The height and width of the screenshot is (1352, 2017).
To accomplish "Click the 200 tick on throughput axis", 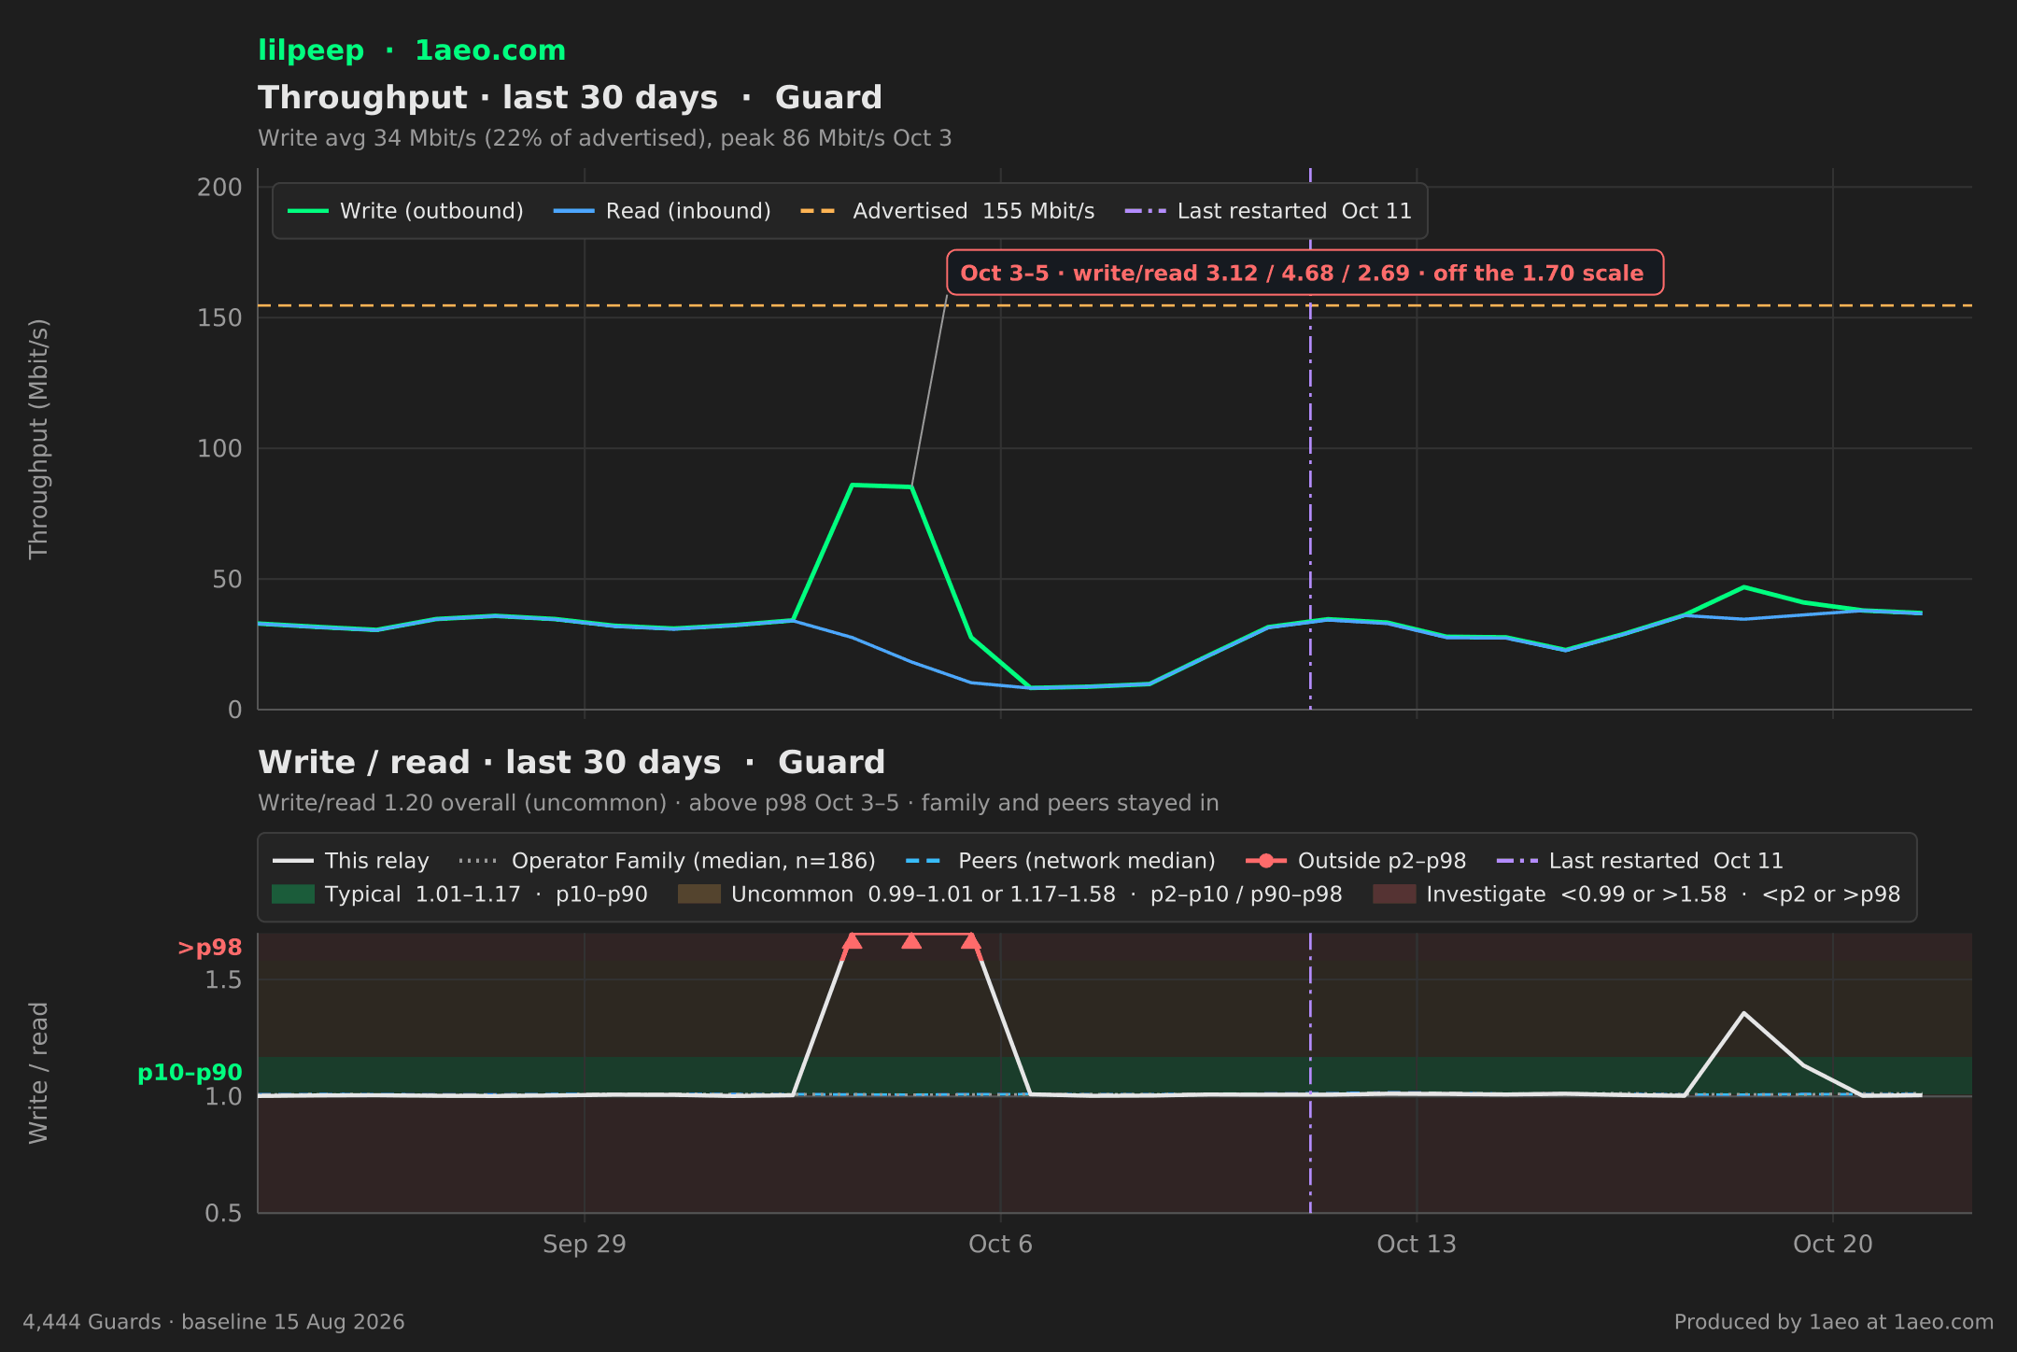I will coord(219,187).
